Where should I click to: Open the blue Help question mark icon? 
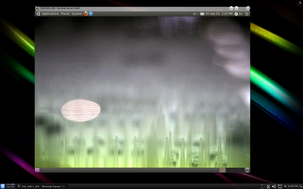click(x=91, y=14)
